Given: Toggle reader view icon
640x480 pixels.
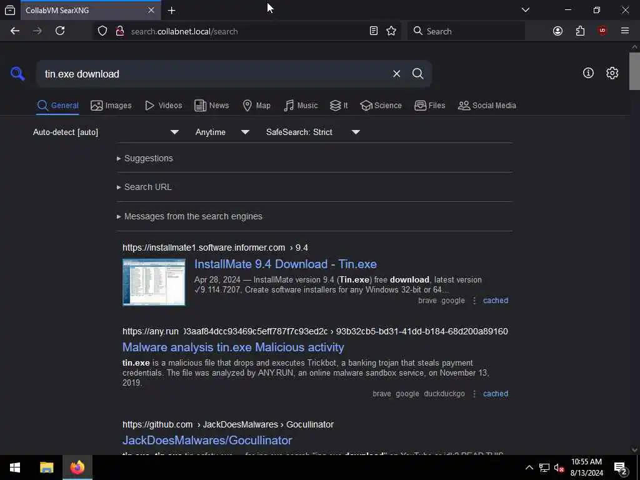Looking at the screenshot, I should (374, 31).
